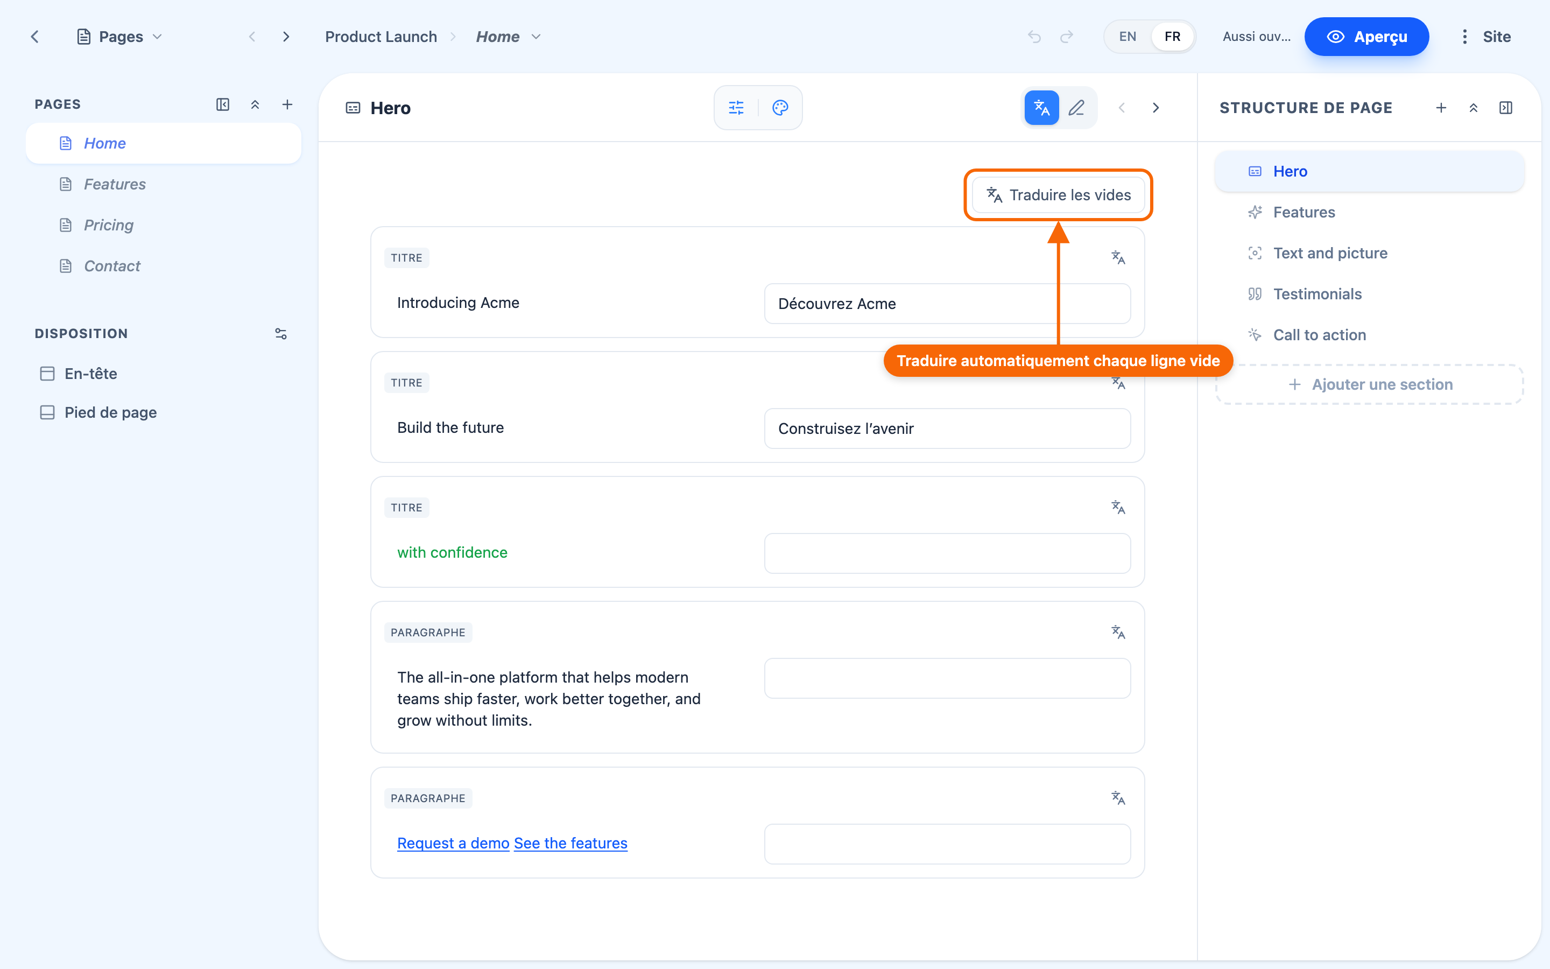The image size is (1550, 969).
Task: Open Disposition settings icon
Action: tap(280, 334)
